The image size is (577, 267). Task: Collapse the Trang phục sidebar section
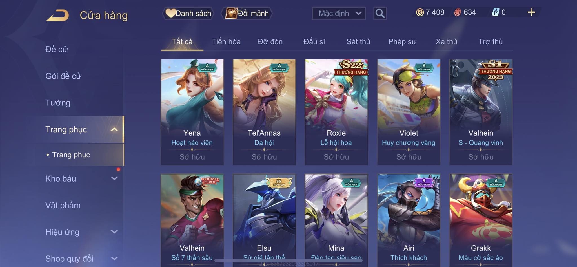(114, 129)
